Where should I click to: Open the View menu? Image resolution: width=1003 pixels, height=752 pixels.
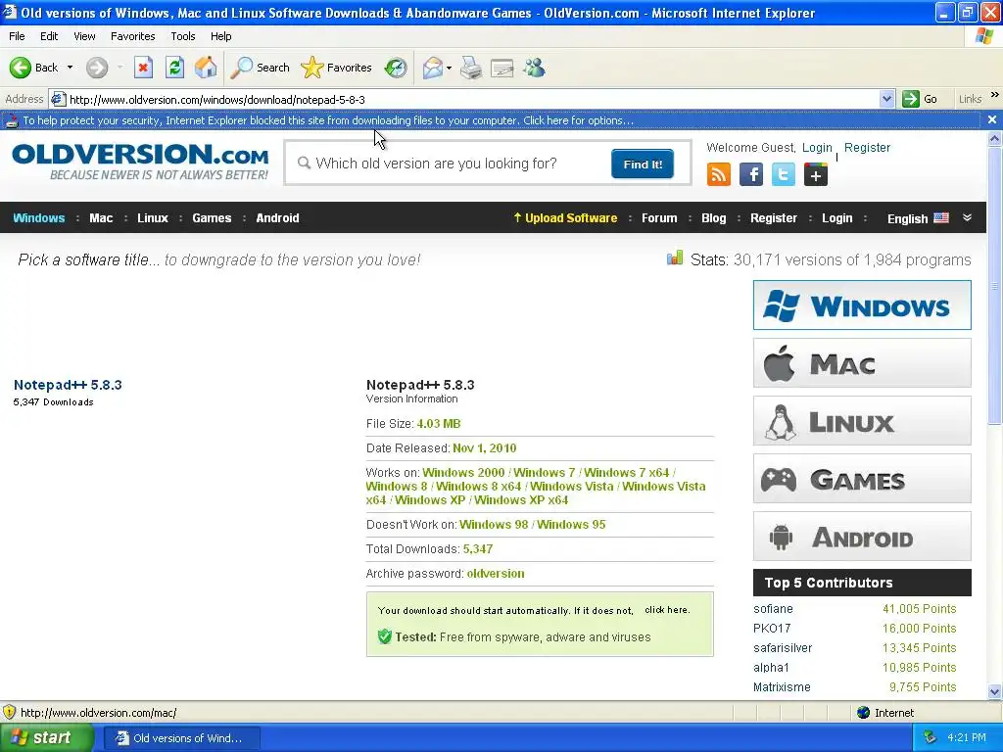click(x=84, y=36)
